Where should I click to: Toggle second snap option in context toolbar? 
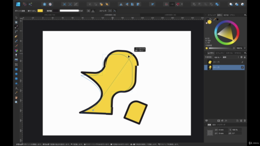pos(114,11)
